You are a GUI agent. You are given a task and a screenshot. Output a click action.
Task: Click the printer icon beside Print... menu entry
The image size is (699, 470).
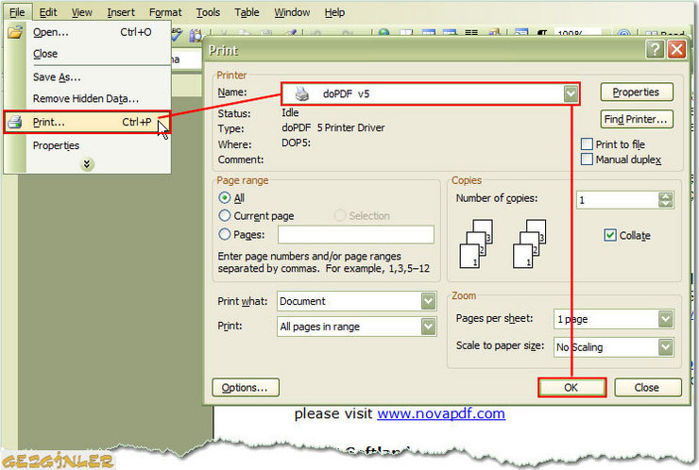[15, 122]
